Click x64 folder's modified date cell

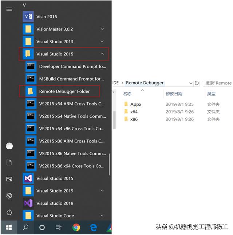click(179, 111)
